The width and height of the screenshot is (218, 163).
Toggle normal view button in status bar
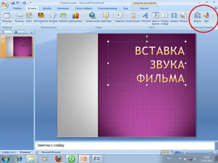click(x=163, y=152)
